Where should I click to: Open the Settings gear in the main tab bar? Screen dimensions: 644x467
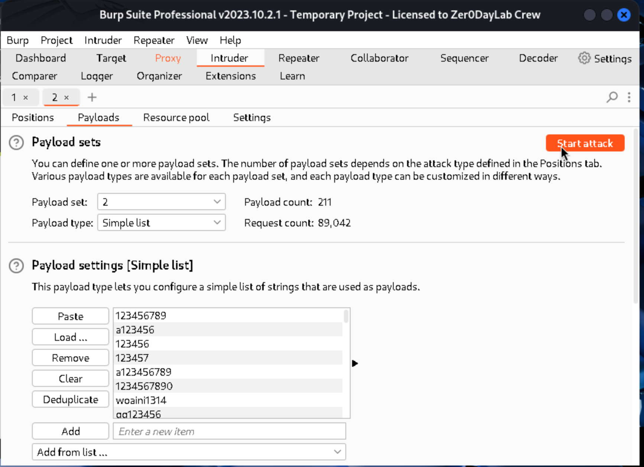[604, 58]
